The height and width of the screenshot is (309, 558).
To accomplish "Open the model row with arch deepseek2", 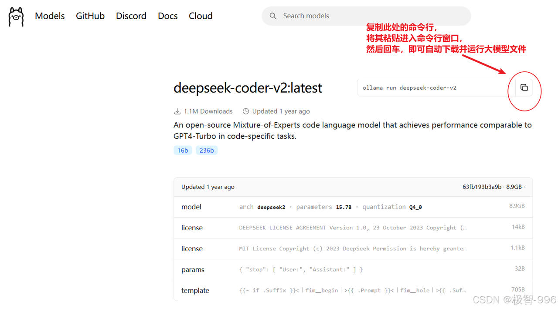I will coord(353,207).
